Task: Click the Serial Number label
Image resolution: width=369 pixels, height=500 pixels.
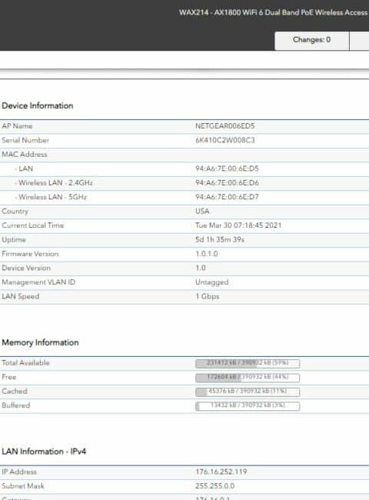Action: tap(25, 140)
